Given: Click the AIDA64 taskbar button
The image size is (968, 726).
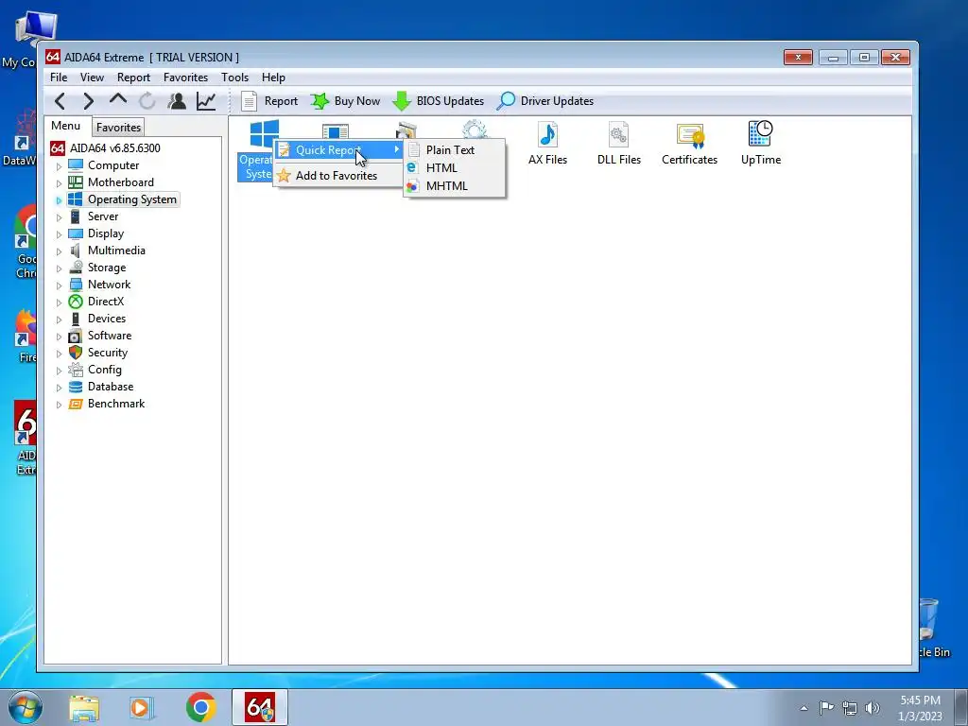Looking at the screenshot, I should pyautogui.click(x=260, y=707).
